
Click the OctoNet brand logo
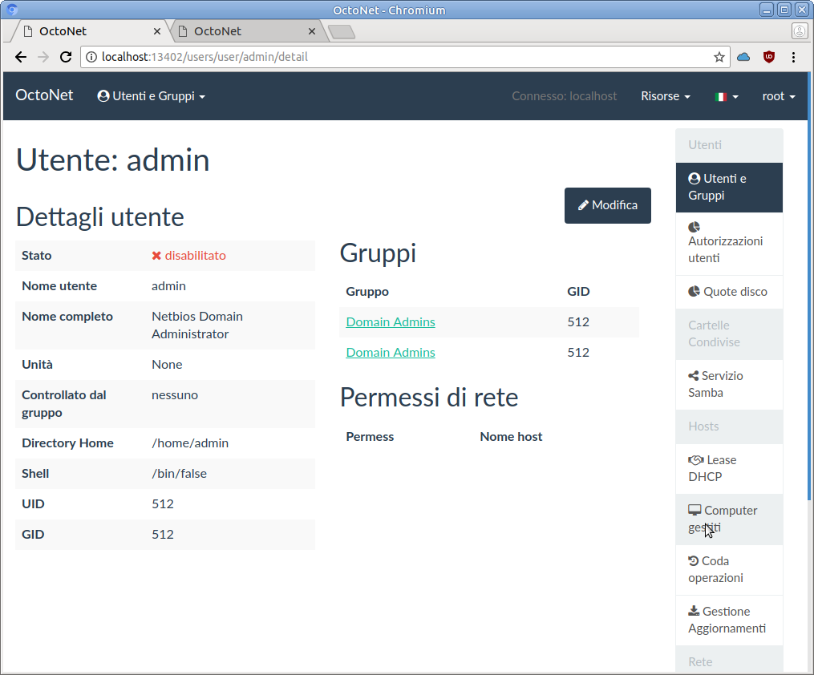click(x=44, y=95)
